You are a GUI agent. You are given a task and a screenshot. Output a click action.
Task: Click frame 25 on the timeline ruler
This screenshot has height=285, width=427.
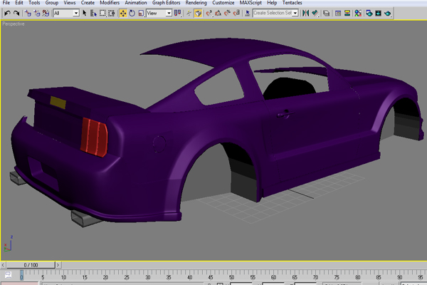click(127, 276)
